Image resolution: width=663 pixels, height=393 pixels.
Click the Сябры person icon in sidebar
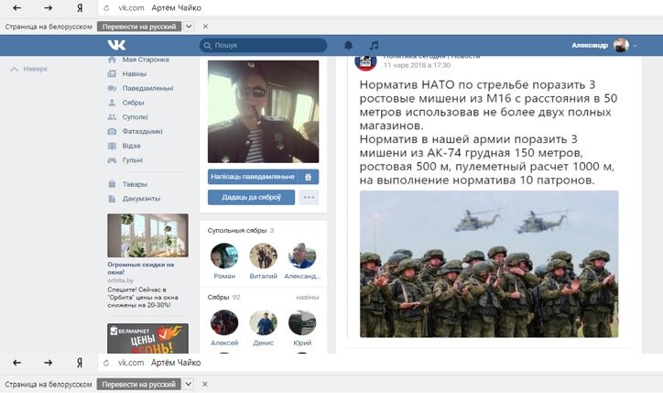112,103
